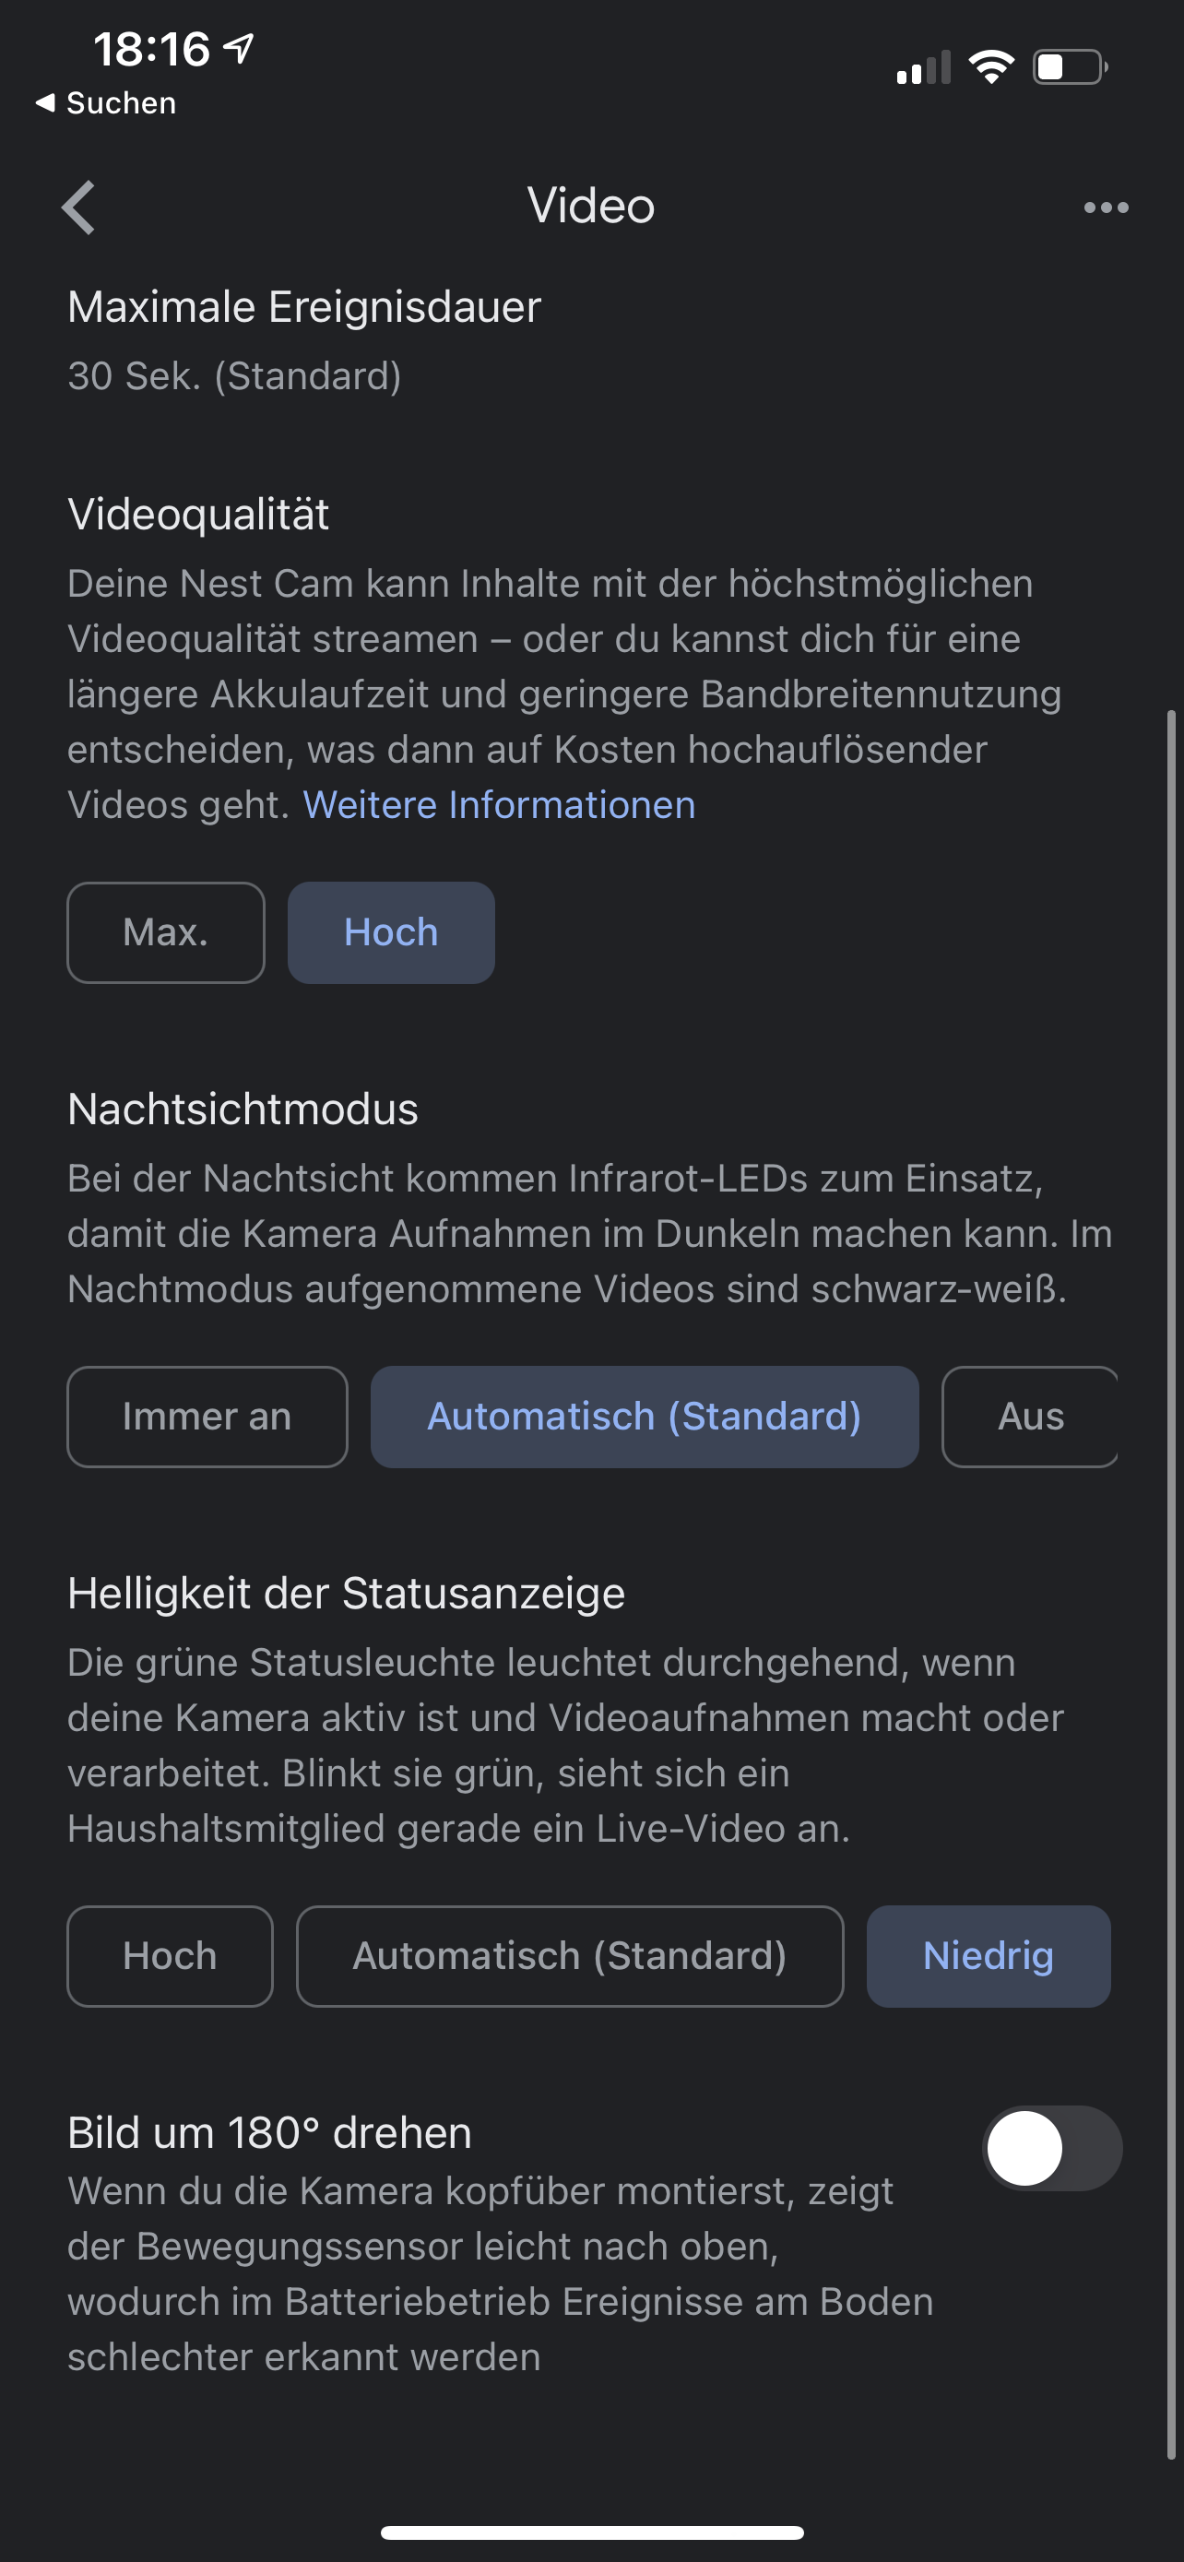Set status light brightness to Hoch

click(170, 1955)
